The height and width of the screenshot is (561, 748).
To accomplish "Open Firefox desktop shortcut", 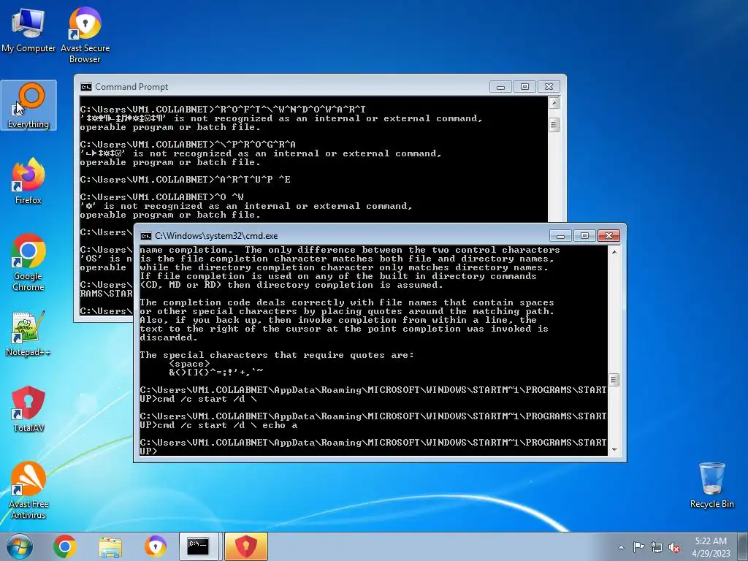I will tap(28, 181).
